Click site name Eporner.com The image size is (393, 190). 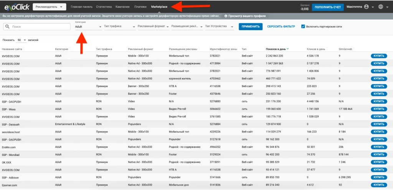9,185
